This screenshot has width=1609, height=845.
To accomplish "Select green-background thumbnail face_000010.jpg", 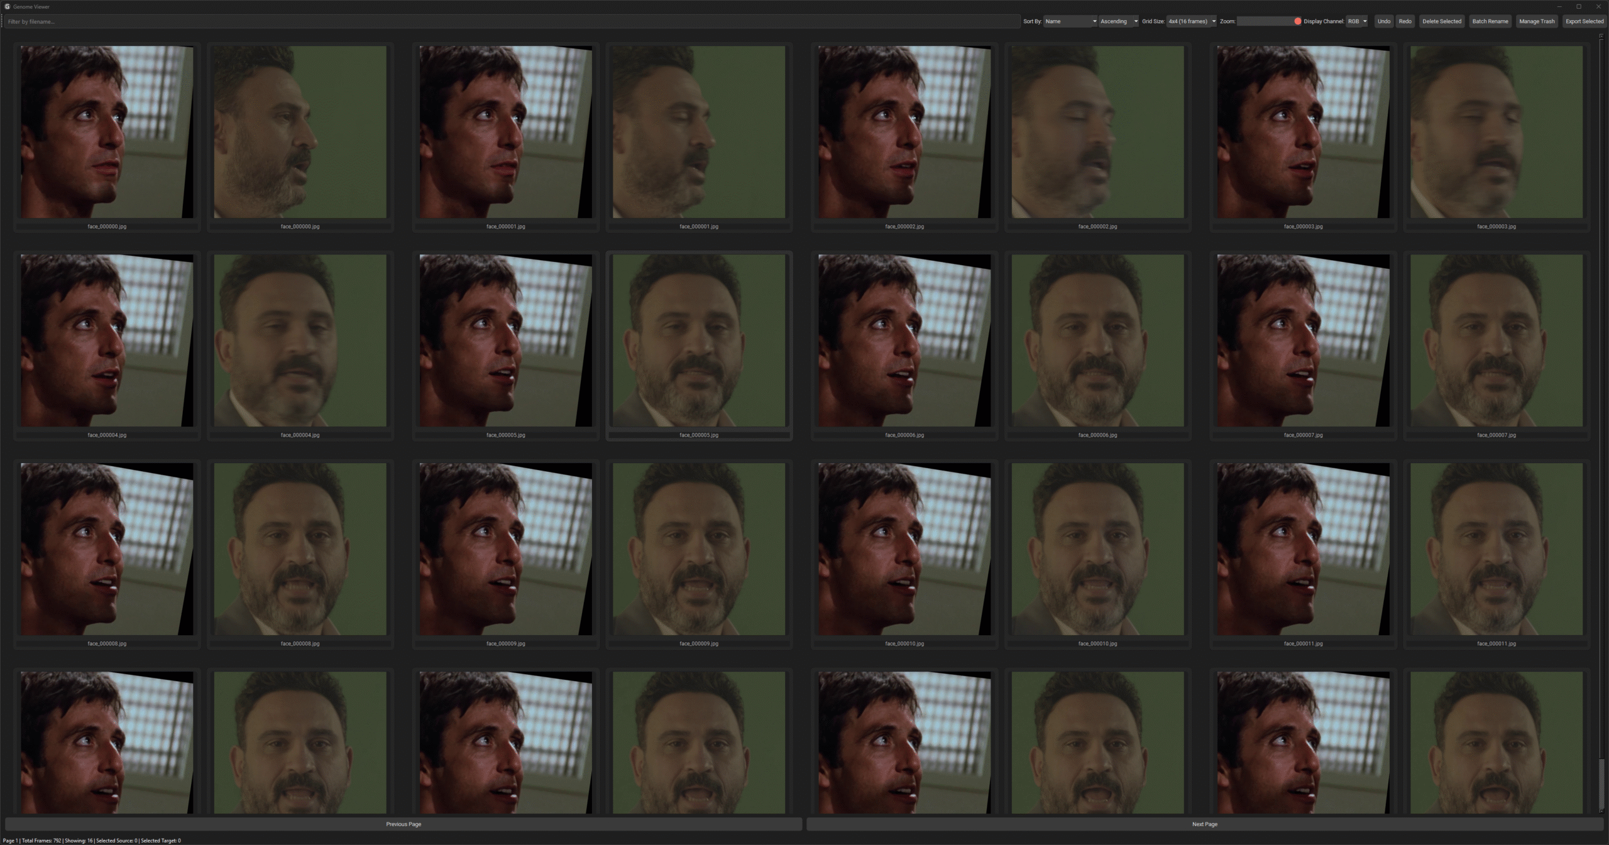I will [1098, 549].
